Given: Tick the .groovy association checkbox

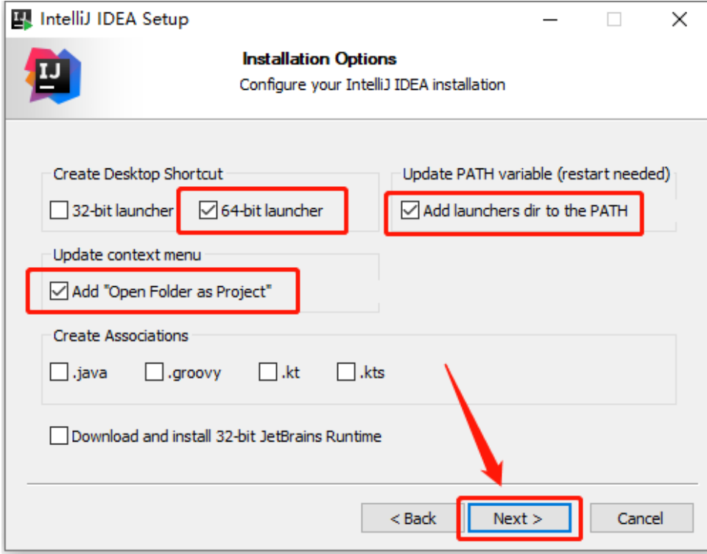Looking at the screenshot, I should click(x=154, y=372).
